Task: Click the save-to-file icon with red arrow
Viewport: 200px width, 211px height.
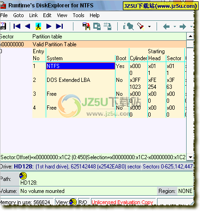Action: coord(86,26)
